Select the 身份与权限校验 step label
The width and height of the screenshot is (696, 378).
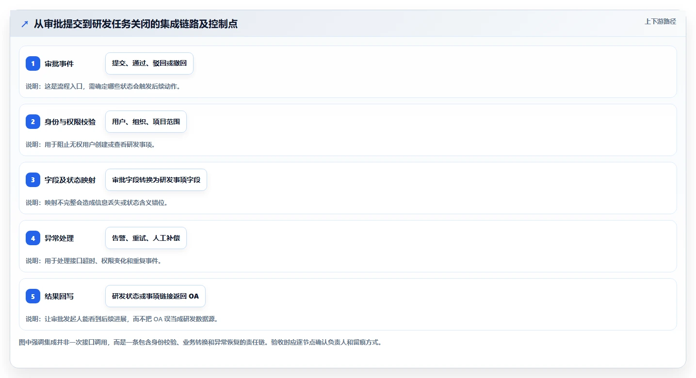70,122
